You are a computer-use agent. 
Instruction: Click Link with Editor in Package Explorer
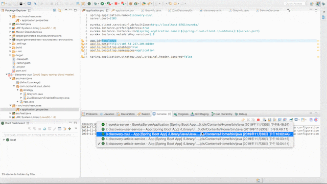point(60,10)
